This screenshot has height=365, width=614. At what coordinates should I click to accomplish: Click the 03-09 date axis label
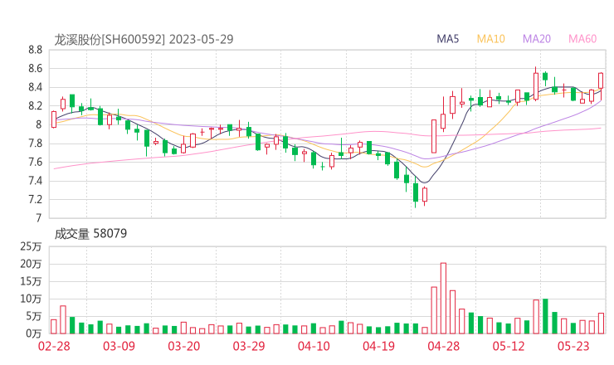tap(119, 346)
